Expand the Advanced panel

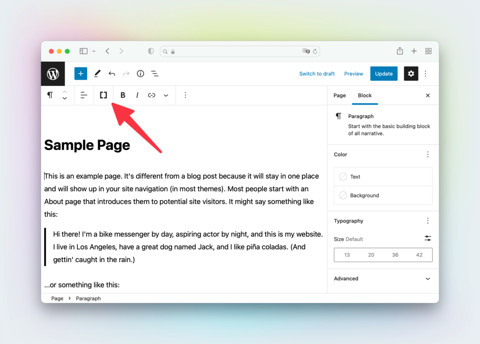click(x=382, y=278)
